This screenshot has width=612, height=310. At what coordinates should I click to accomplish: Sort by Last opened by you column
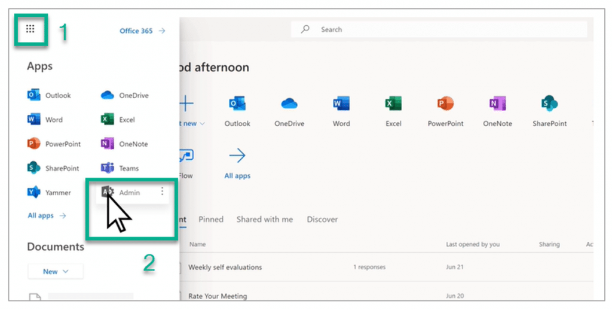click(x=473, y=244)
